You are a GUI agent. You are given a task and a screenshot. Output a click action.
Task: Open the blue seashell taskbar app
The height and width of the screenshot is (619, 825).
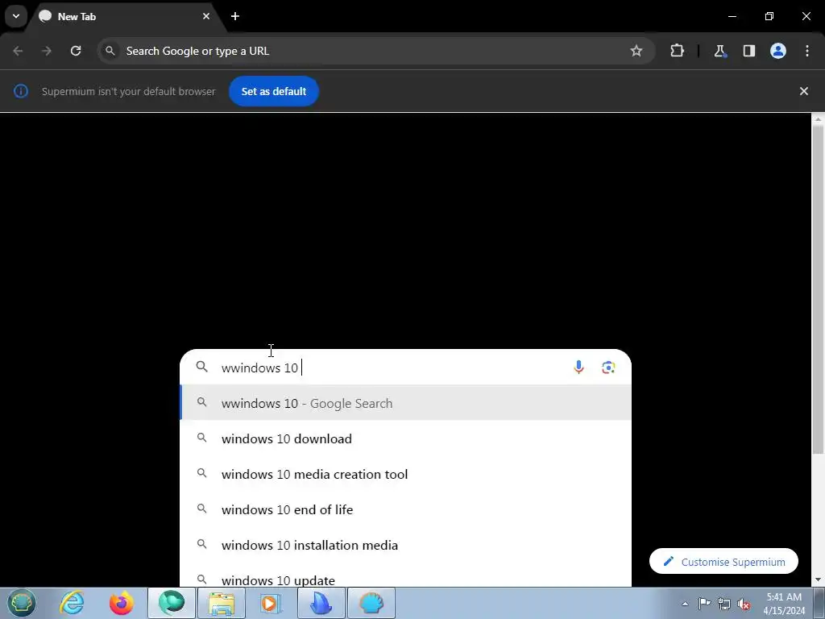(x=371, y=603)
